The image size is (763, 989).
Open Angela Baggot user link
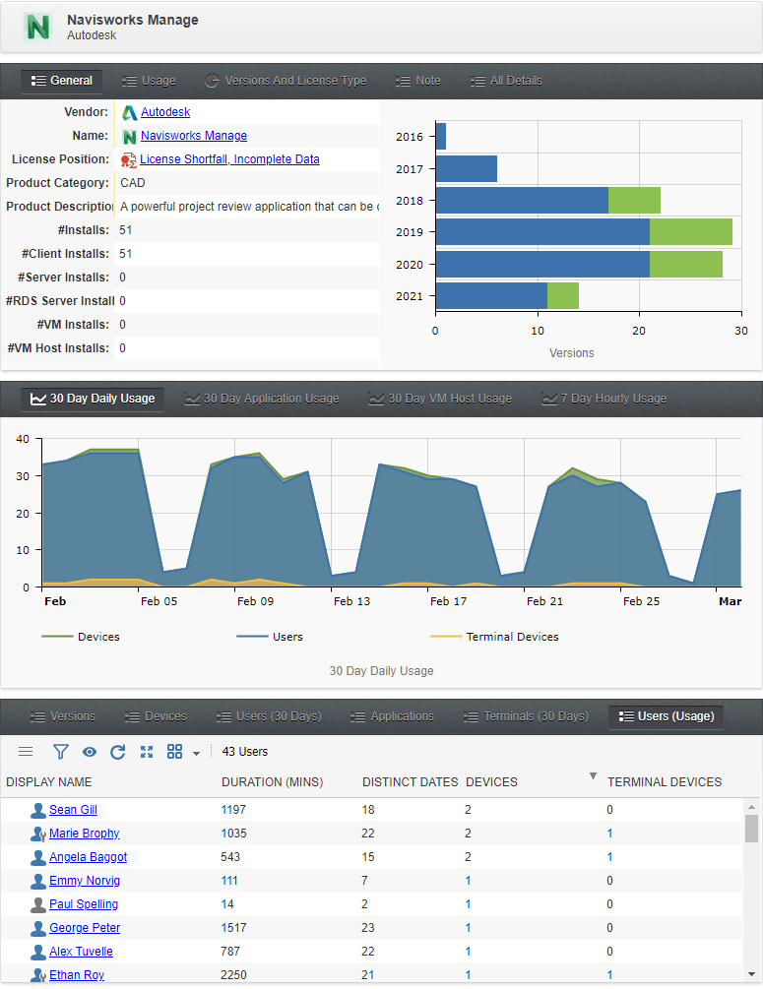(89, 857)
